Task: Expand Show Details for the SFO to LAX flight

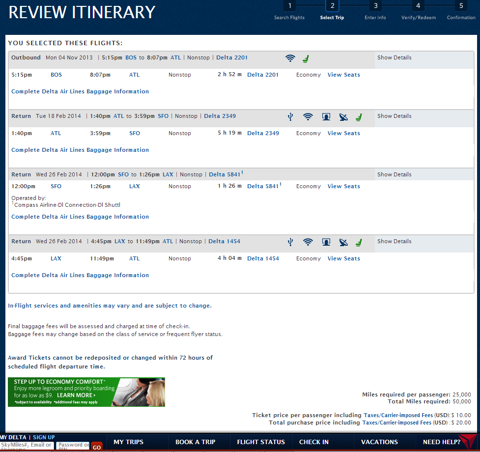Action: pyautogui.click(x=395, y=174)
